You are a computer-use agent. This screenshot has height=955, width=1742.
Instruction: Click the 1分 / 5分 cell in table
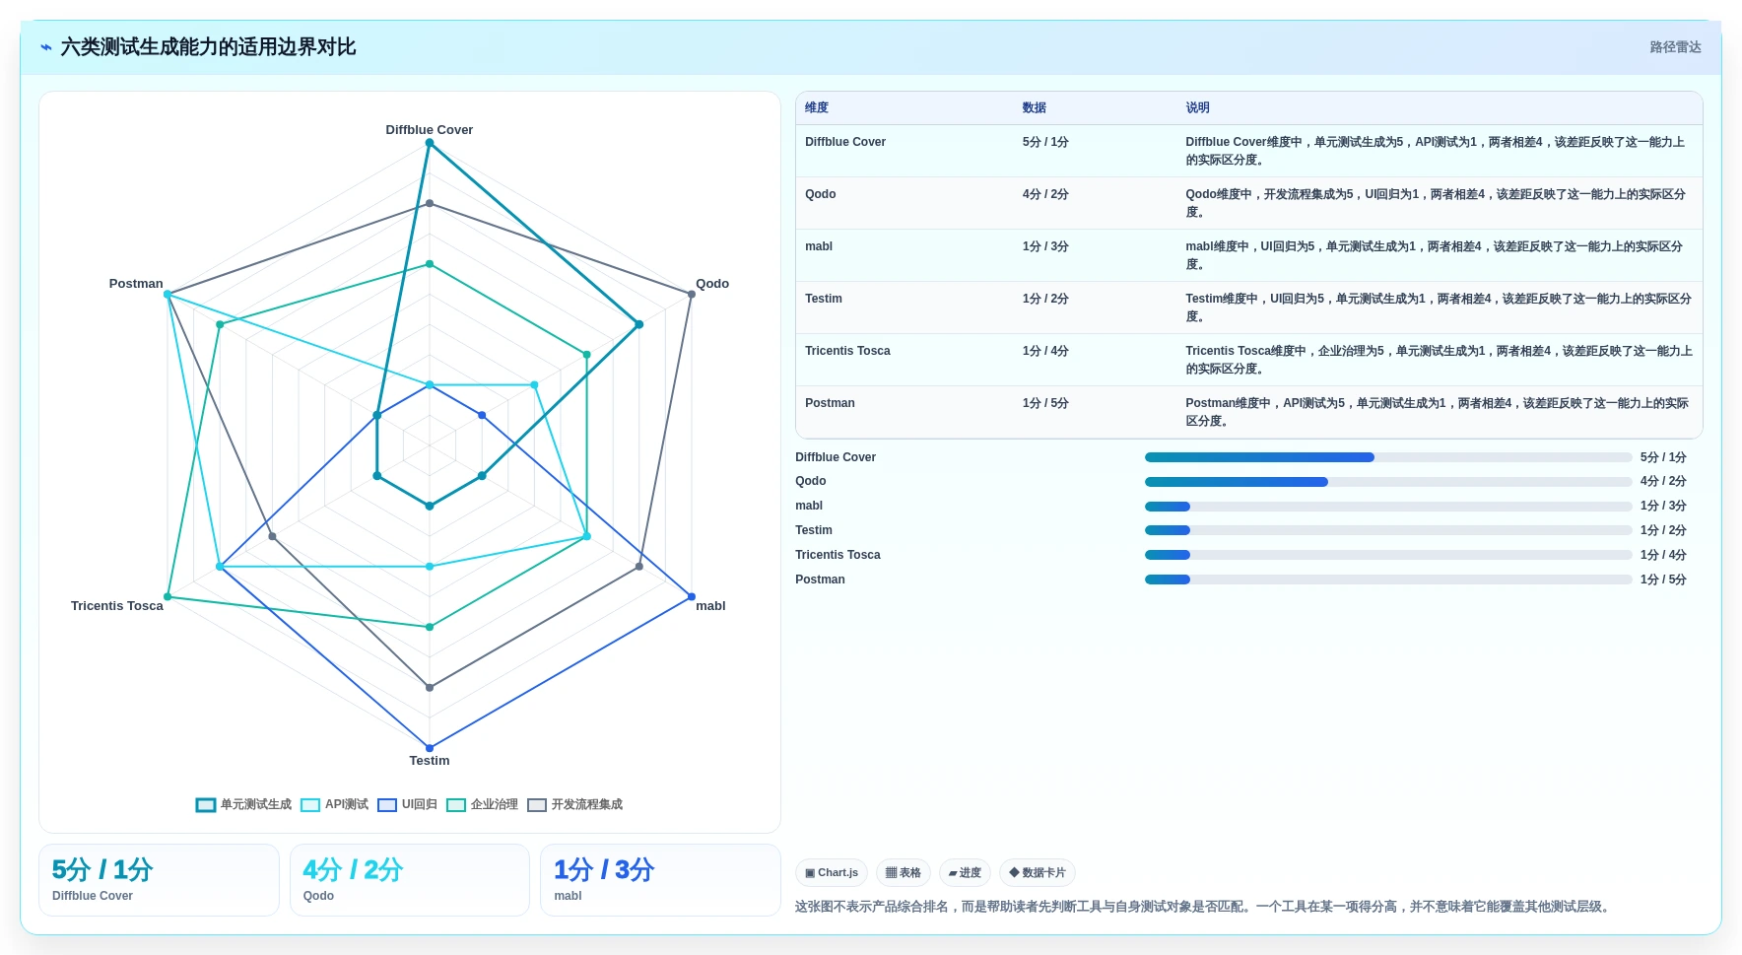coord(1045,403)
